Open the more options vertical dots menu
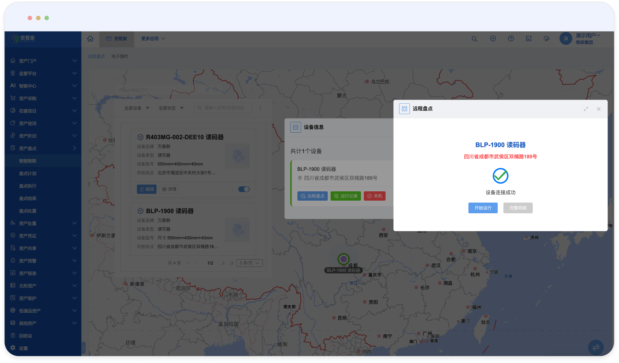 tap(260, 108)
